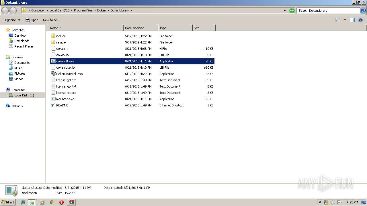Click the dokan.lib file icon

tap(53, 55)
